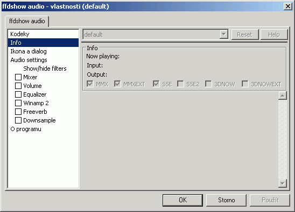Click the Output: label

(97, 74)
